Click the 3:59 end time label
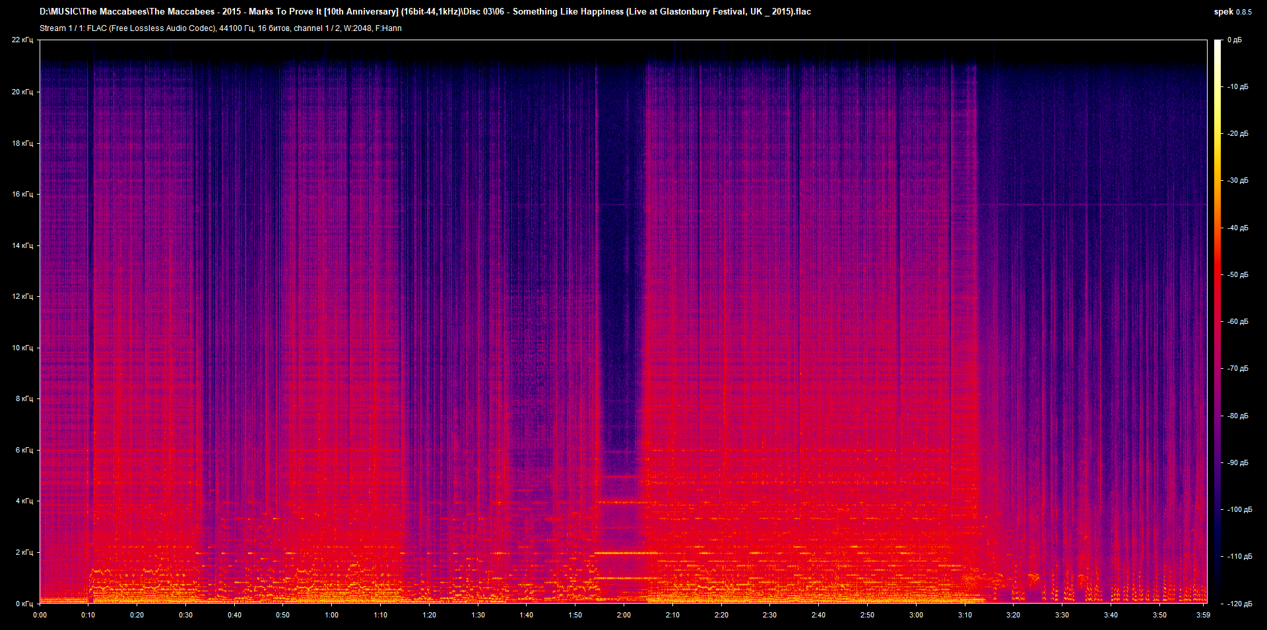 1203,615
